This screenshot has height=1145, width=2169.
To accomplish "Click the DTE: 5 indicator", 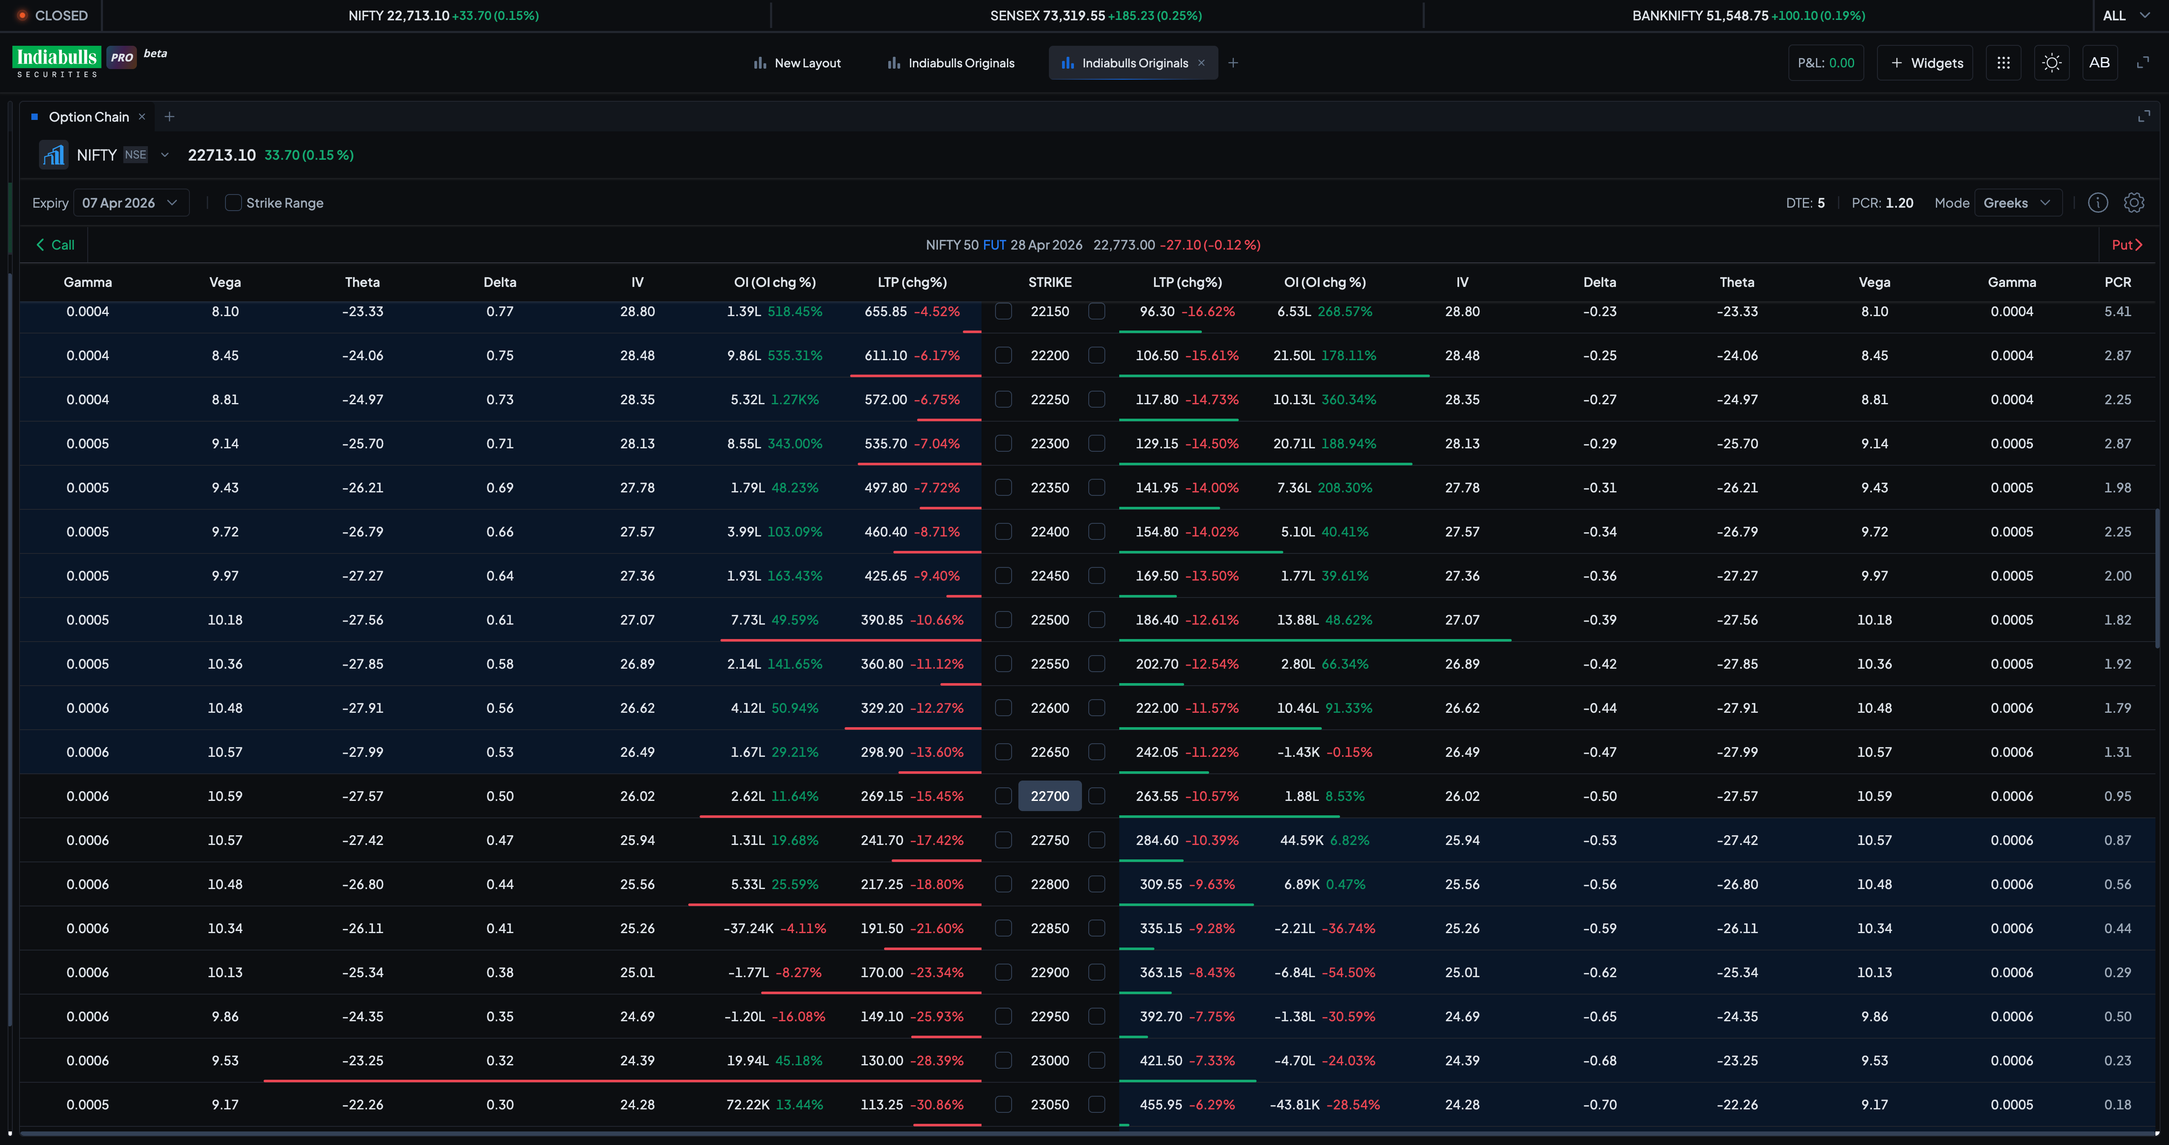I will pyautogui.click(x=1805, y=203).
